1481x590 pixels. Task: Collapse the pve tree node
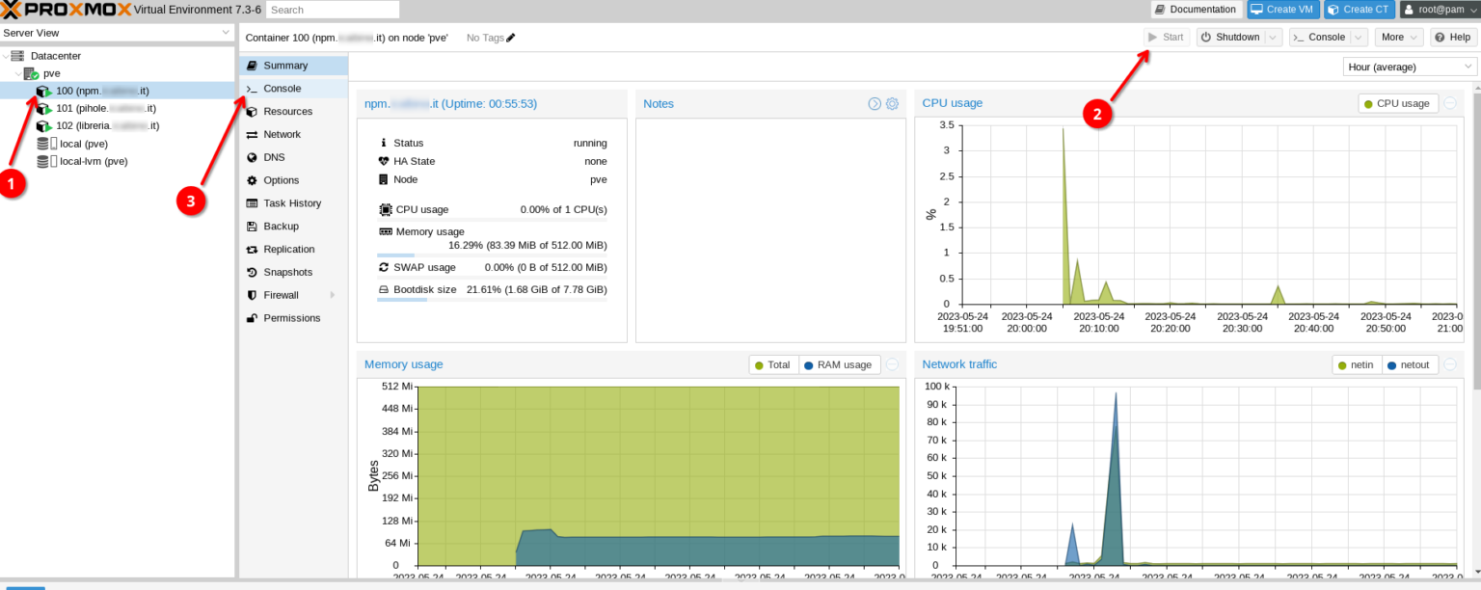tap(18, 73)
